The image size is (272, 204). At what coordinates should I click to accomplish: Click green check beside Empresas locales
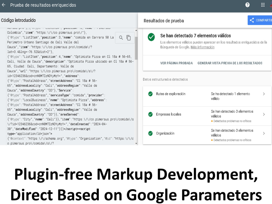tap(150, 114)
